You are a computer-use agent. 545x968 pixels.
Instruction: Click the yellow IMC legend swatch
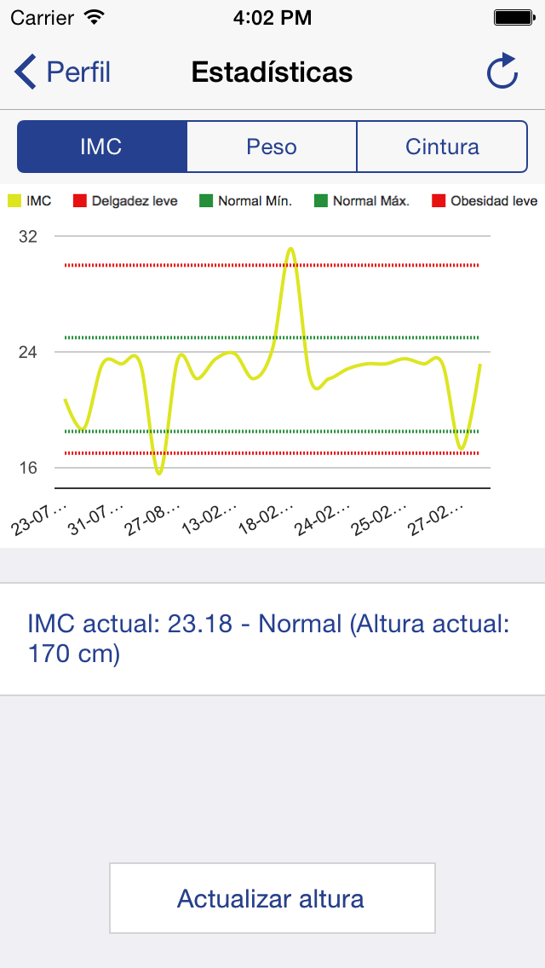tap(14, 201)
